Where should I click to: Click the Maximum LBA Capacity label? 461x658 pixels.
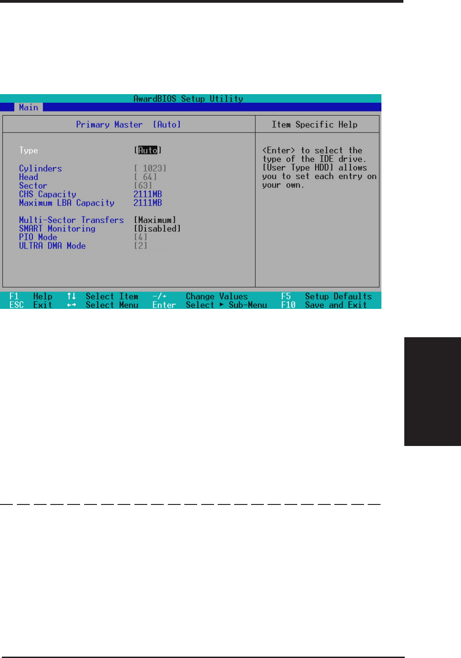point(67,203)
